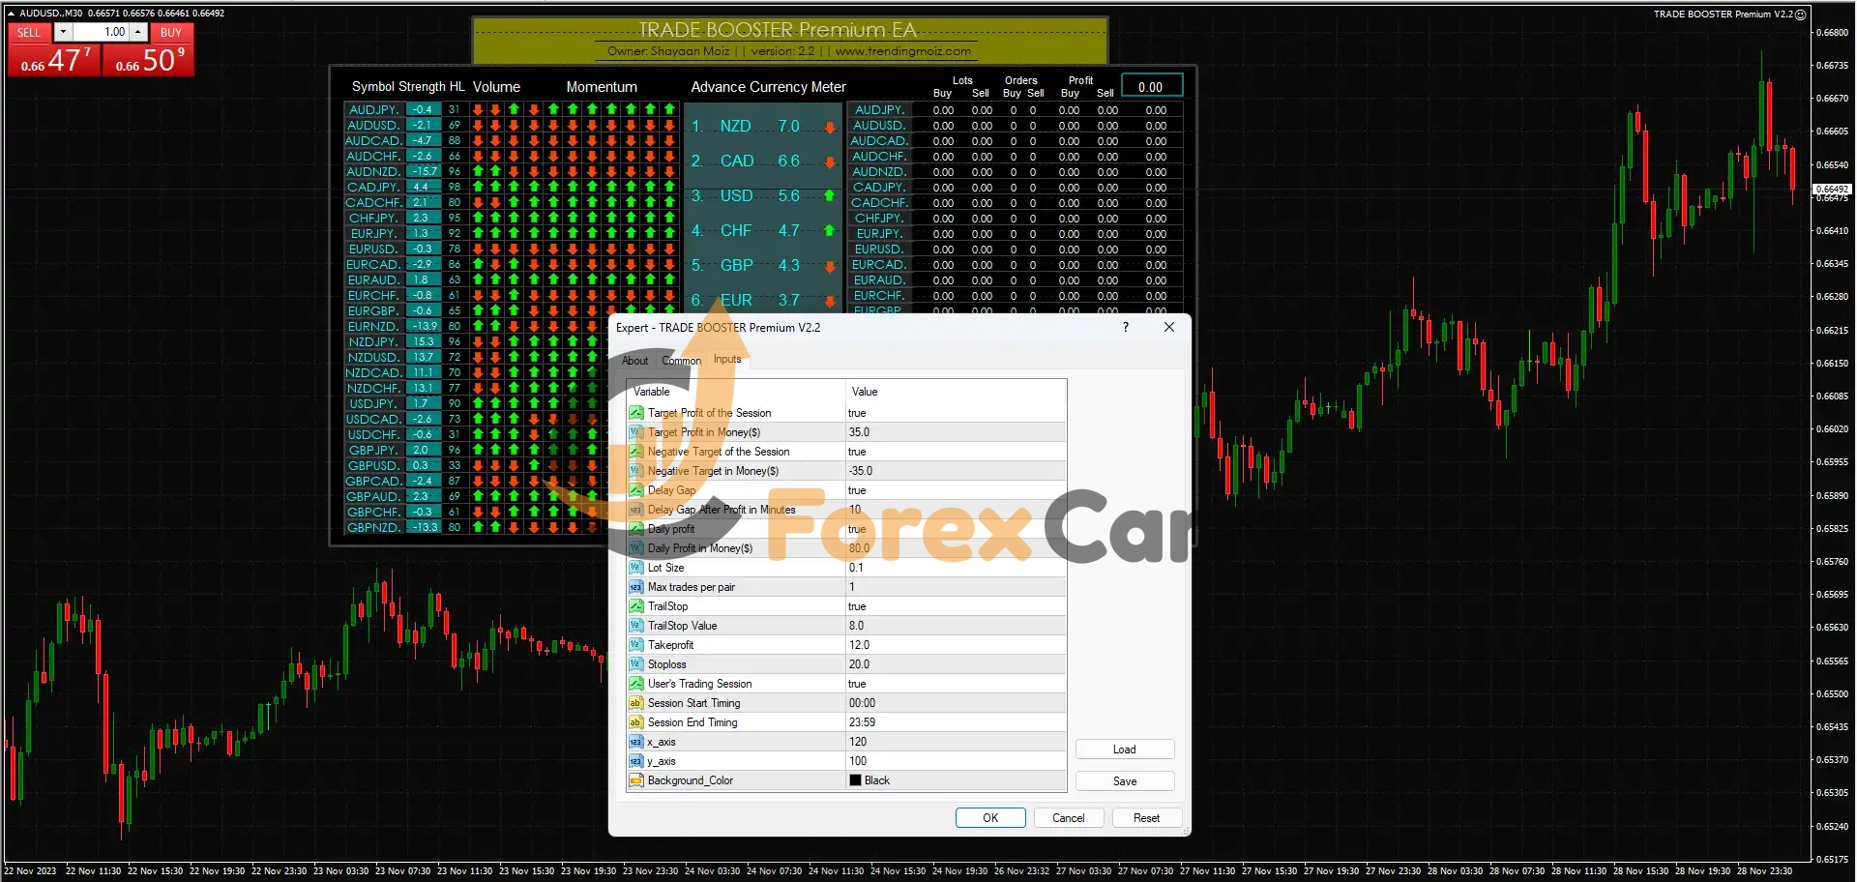The width and height of the screenshot is (1857, 882).
Task: Click the Reset button
Action: [x=1146, y=818]
